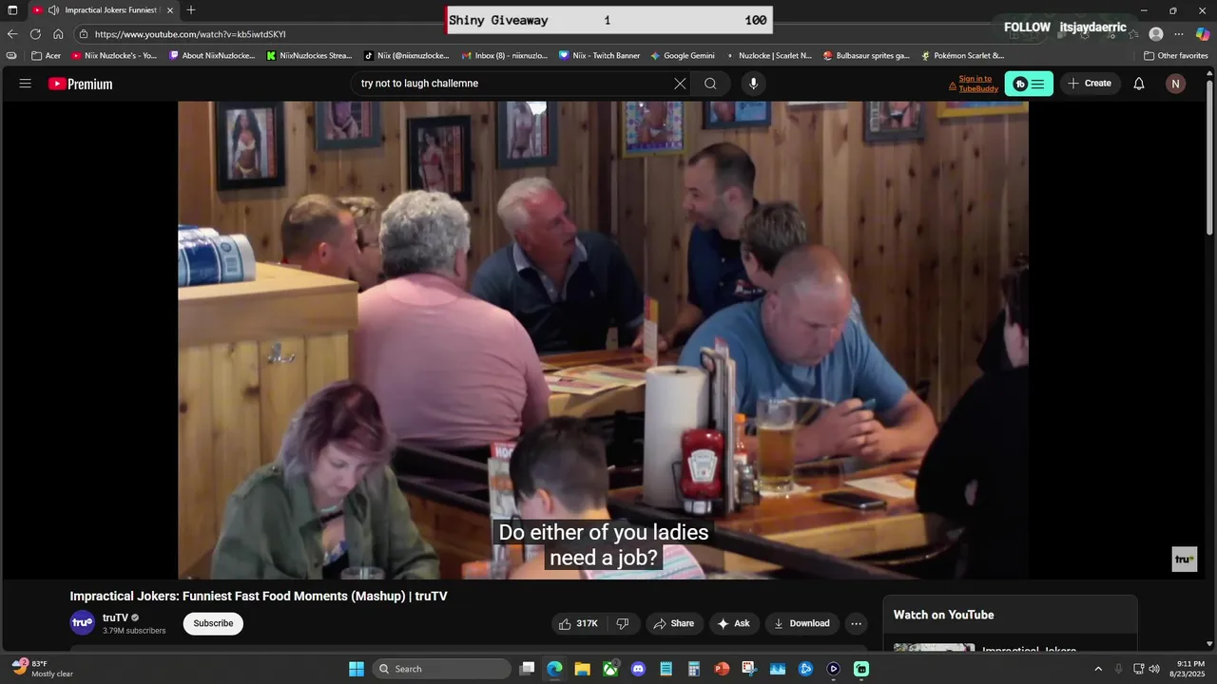Open the truTV channel name link
The height and width of the screenshot is (684, 1217).
[115, 617]
